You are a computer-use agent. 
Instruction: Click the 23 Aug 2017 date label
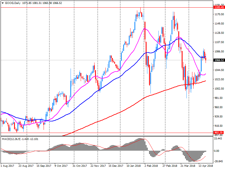26,166
